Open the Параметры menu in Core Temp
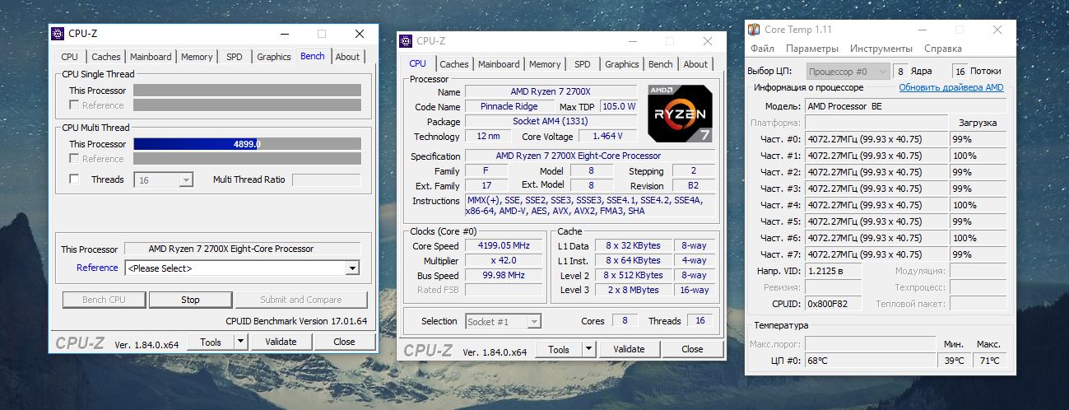The image size is (1069, 410). click(812, 49)
